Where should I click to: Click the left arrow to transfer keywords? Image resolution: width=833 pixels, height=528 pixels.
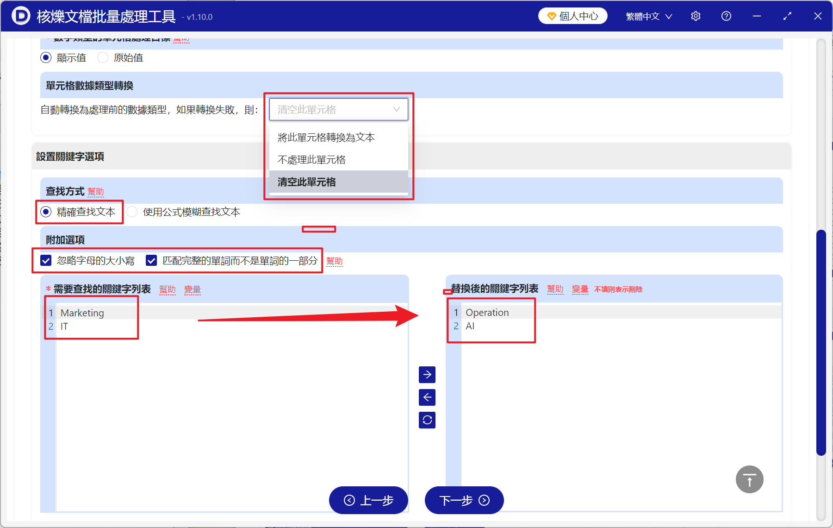click(427, 397)
